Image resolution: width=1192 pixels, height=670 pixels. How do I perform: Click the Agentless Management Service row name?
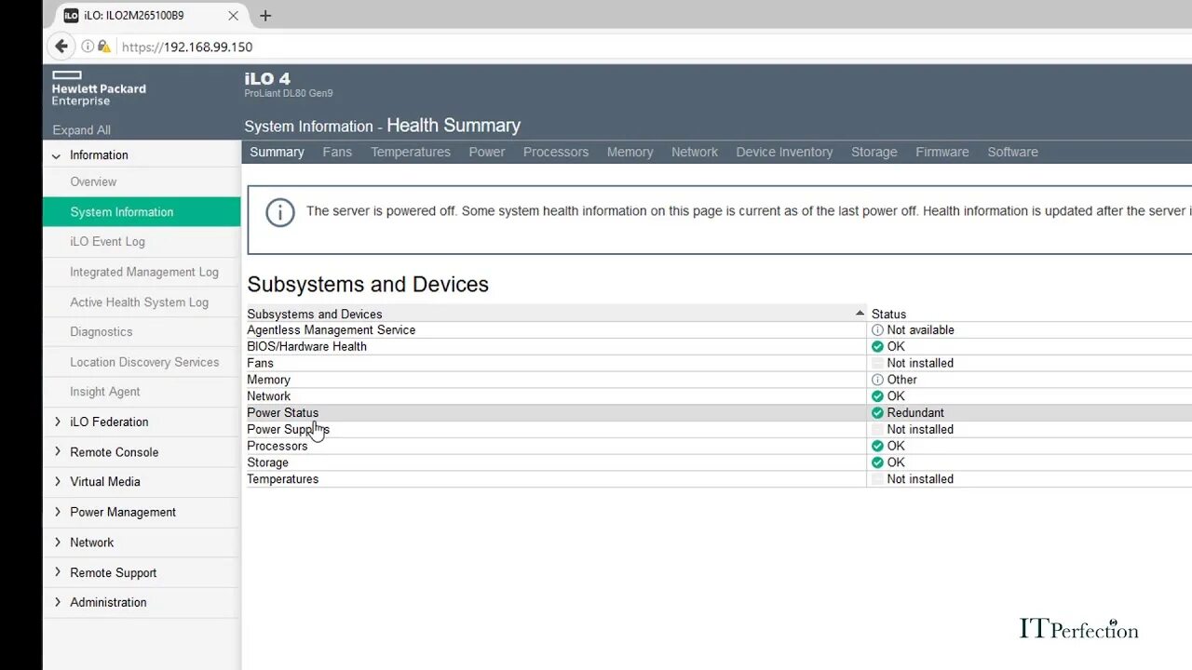coord(332,330)
